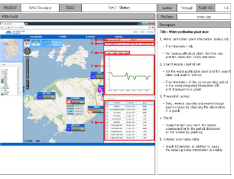
Task: Click the orange-red factory marker near the coast
Action: click(x=90, y=111)
